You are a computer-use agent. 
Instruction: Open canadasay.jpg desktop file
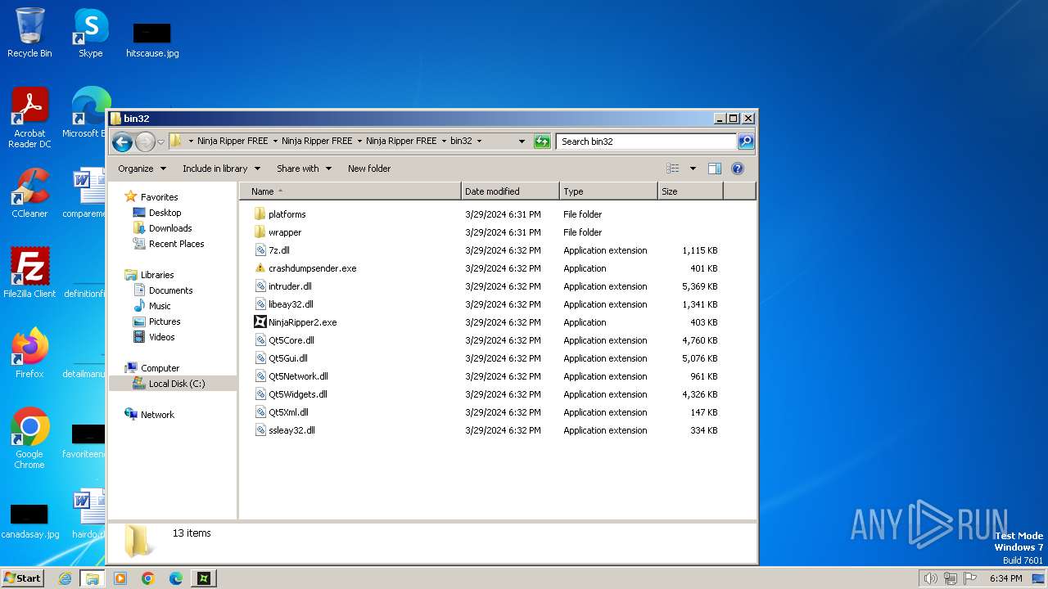point(29,520)
